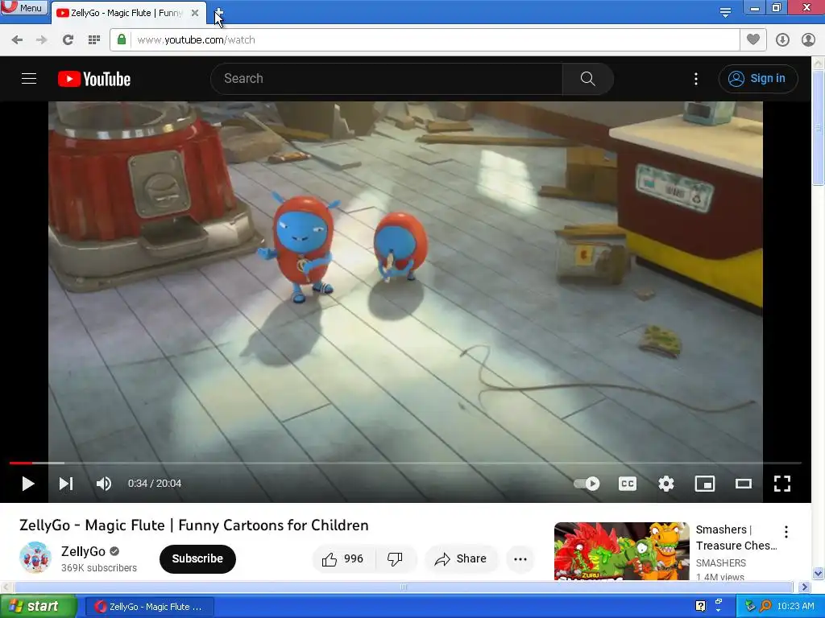Bookmark page with the heart icon
825x618 pixels.
click(x=753, y=39)
